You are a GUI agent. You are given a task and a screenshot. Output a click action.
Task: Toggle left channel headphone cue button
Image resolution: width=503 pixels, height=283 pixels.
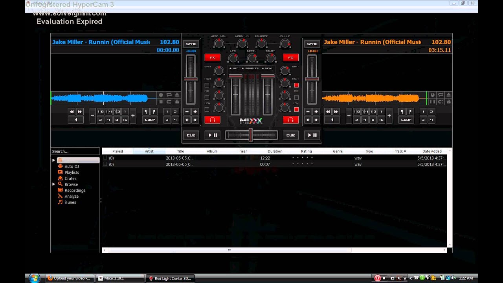click(x=213, y=120)
